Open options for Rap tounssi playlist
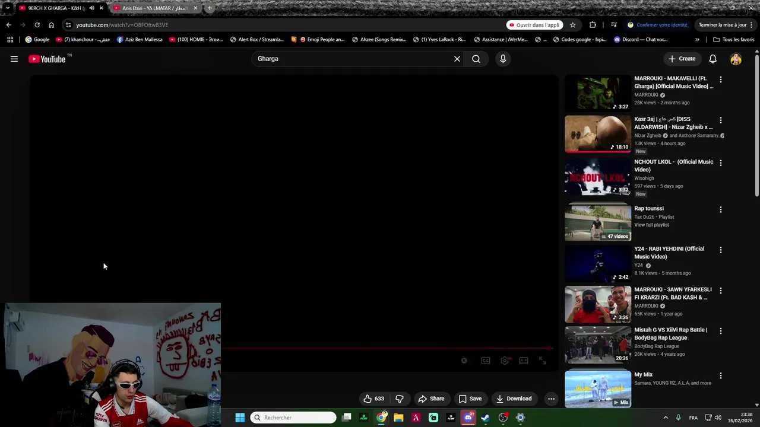The image size is (760, 427). (721, 210)
